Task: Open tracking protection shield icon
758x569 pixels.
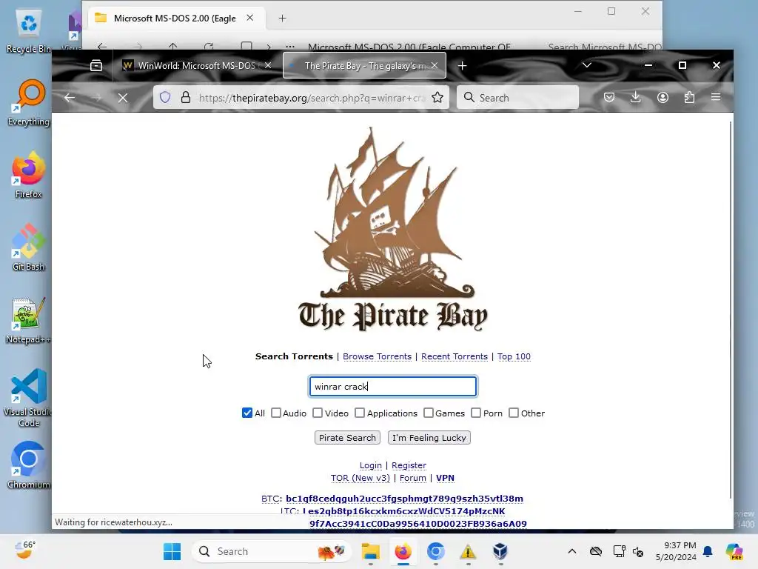Action: tap(165, 97)
